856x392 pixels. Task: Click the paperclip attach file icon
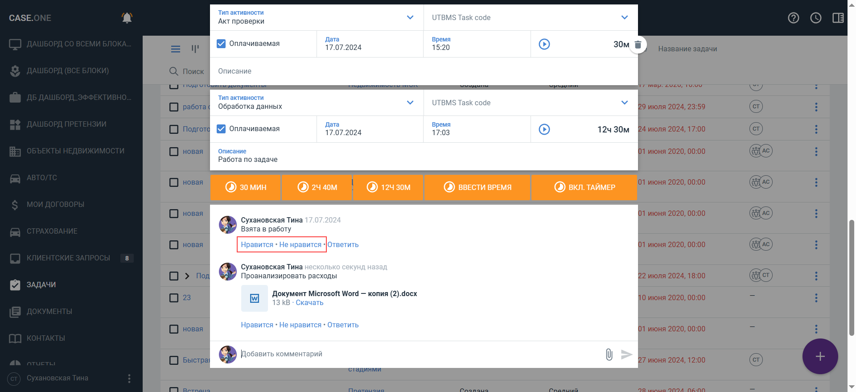[609, 355]
